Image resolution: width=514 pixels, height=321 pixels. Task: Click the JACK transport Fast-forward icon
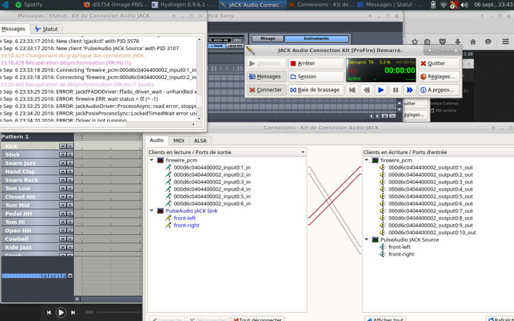tap(409, 90)
